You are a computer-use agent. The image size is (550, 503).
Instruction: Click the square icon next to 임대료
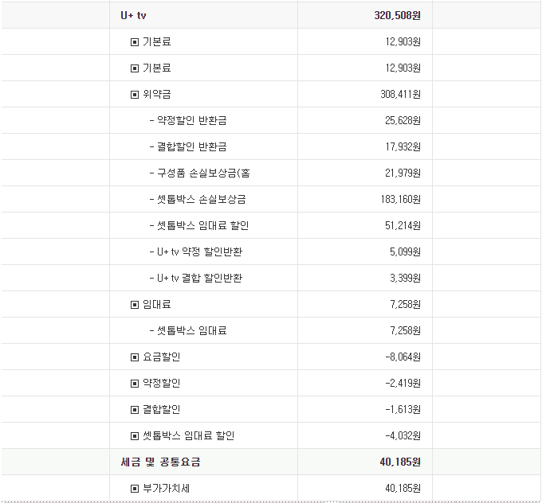tap(135, 305)
